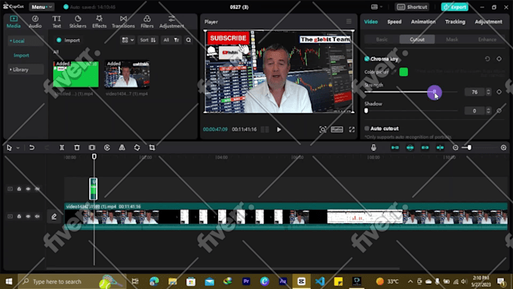513x289 pixels.
Task: Select the green overlay clip on timeline
Action: tap(94, 189)
